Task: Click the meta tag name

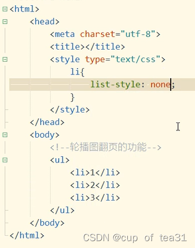Action: click(x=65, y=34)
